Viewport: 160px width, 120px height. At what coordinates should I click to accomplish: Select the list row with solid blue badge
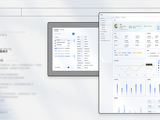64,48
